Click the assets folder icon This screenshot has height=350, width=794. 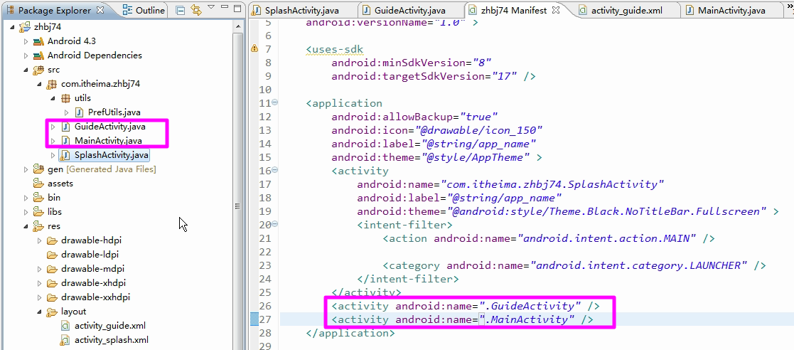38,183
